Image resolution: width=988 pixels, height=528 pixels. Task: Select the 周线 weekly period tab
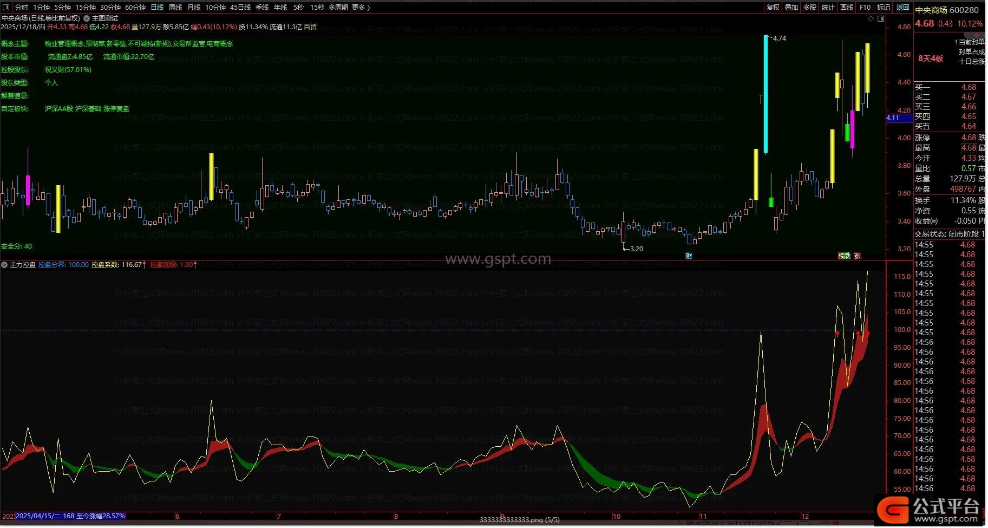175,8
